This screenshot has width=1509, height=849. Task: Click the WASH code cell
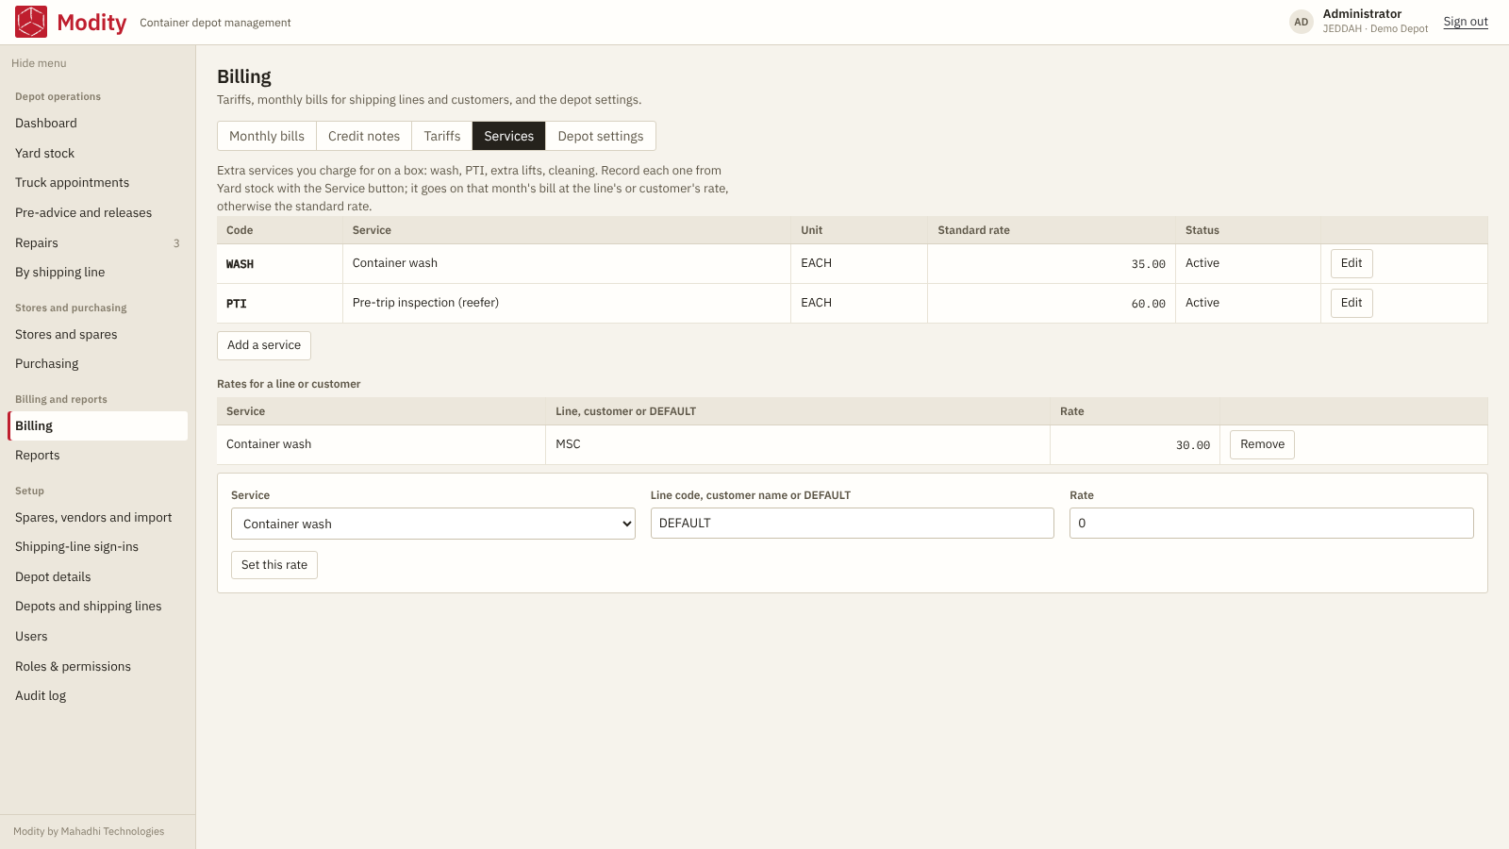click(x=280, y=264)
